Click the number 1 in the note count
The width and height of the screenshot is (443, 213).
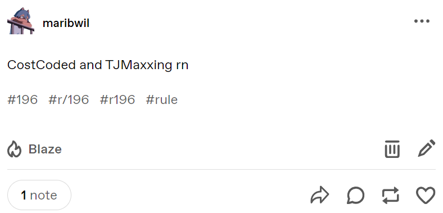pos(24,195)
